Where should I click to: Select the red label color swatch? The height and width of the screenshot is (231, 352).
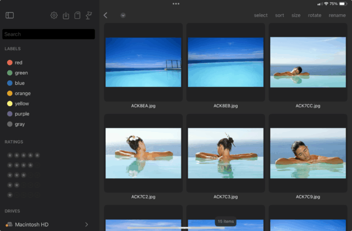[x=9, y=63]
